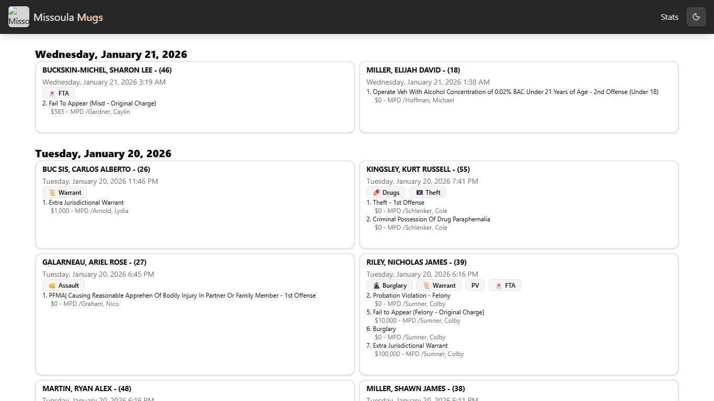Open the Stats page

[669, 17]
